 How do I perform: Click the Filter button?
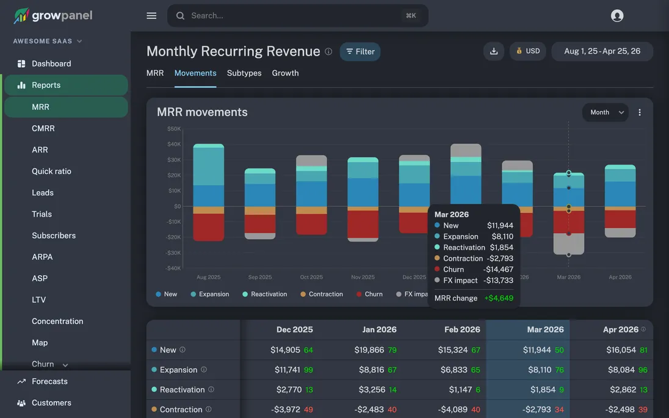[360, 51]
